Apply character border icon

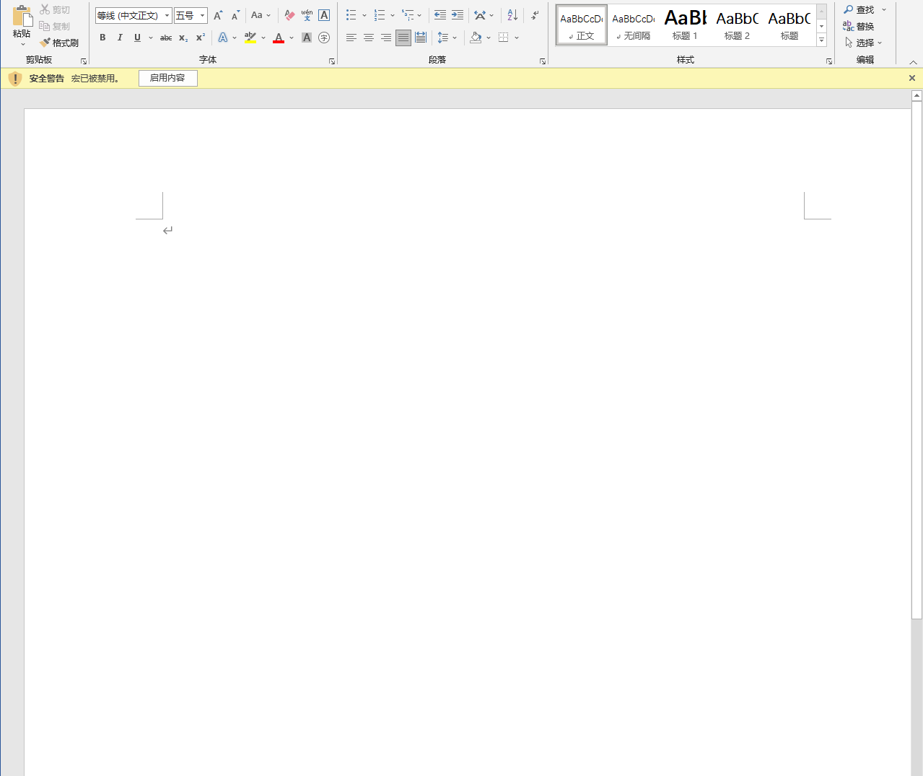[324, 15]
